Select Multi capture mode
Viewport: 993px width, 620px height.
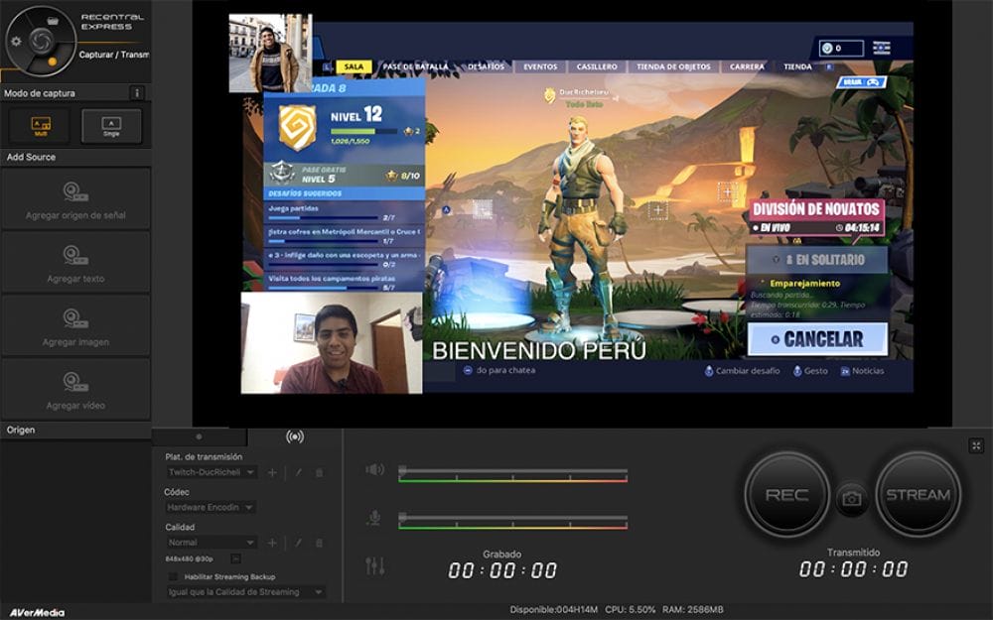(40, 126)
